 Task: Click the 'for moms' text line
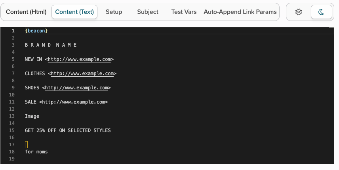36,152
